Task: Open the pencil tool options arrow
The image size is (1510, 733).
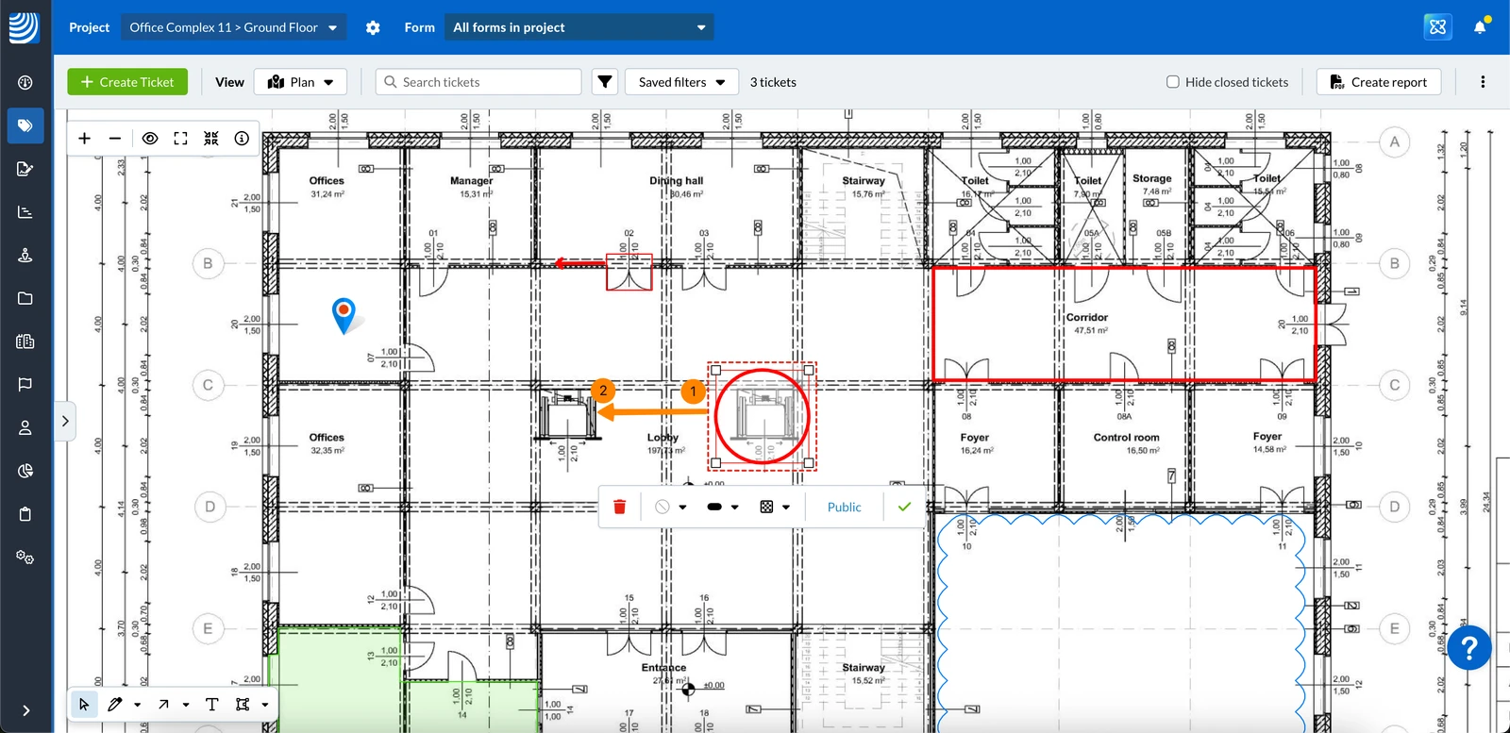Action: pos(138,705)
